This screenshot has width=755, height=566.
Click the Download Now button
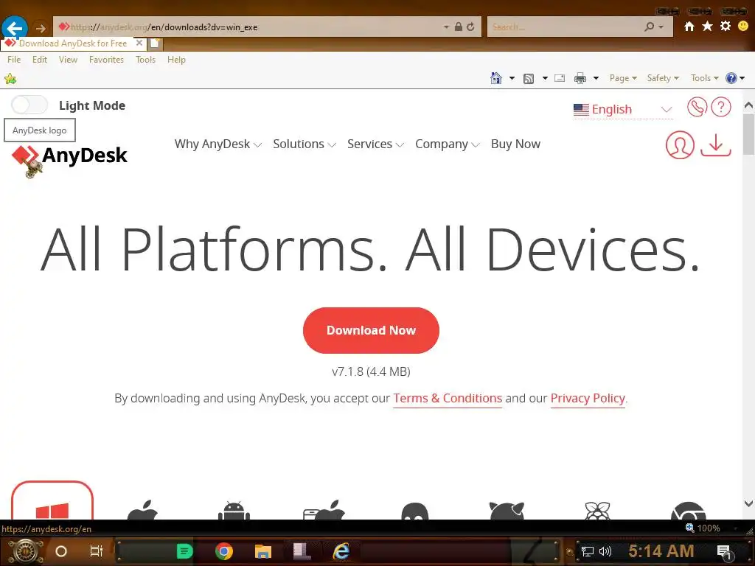point(371,330)
